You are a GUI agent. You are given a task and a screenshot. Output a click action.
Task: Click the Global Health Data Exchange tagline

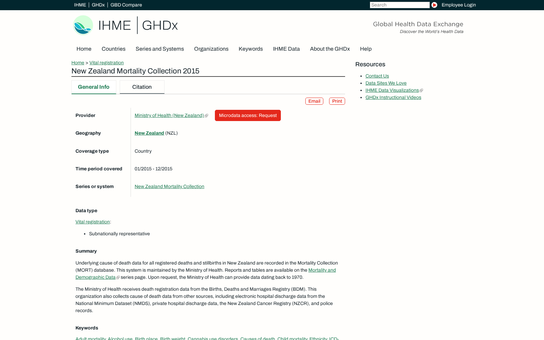coord(418,24)
